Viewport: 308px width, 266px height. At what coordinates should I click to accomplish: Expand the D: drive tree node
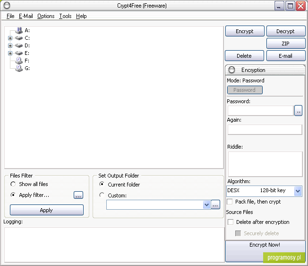tap(10, 45)
